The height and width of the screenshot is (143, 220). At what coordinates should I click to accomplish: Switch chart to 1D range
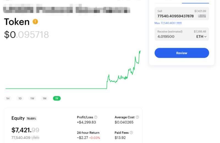pyautogui.click(x=20, y=98)
